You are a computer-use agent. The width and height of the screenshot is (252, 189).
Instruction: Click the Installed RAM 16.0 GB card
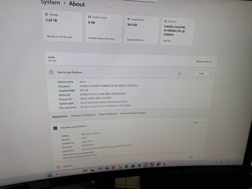[141, 30]
